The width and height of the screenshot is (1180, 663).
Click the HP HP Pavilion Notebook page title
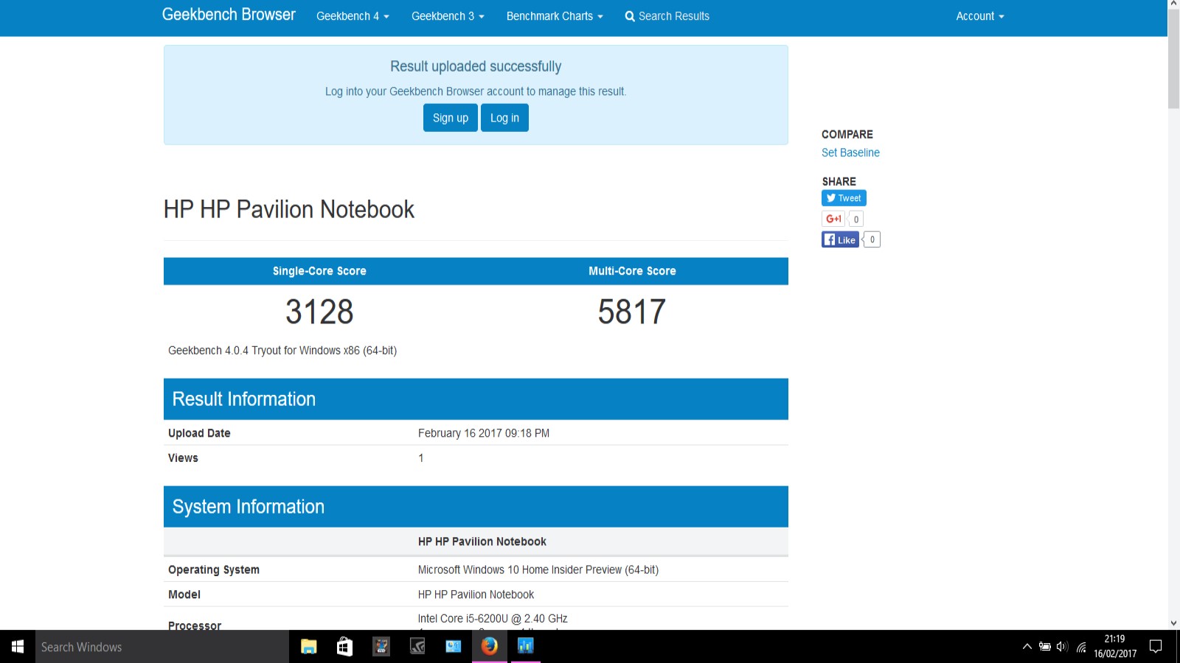point(289,209)
